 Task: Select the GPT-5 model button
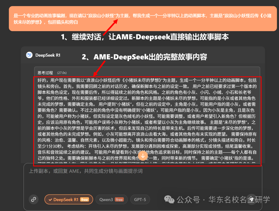(140, 199)
